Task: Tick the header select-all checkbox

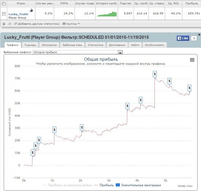Action: click(x=4, y=4)
